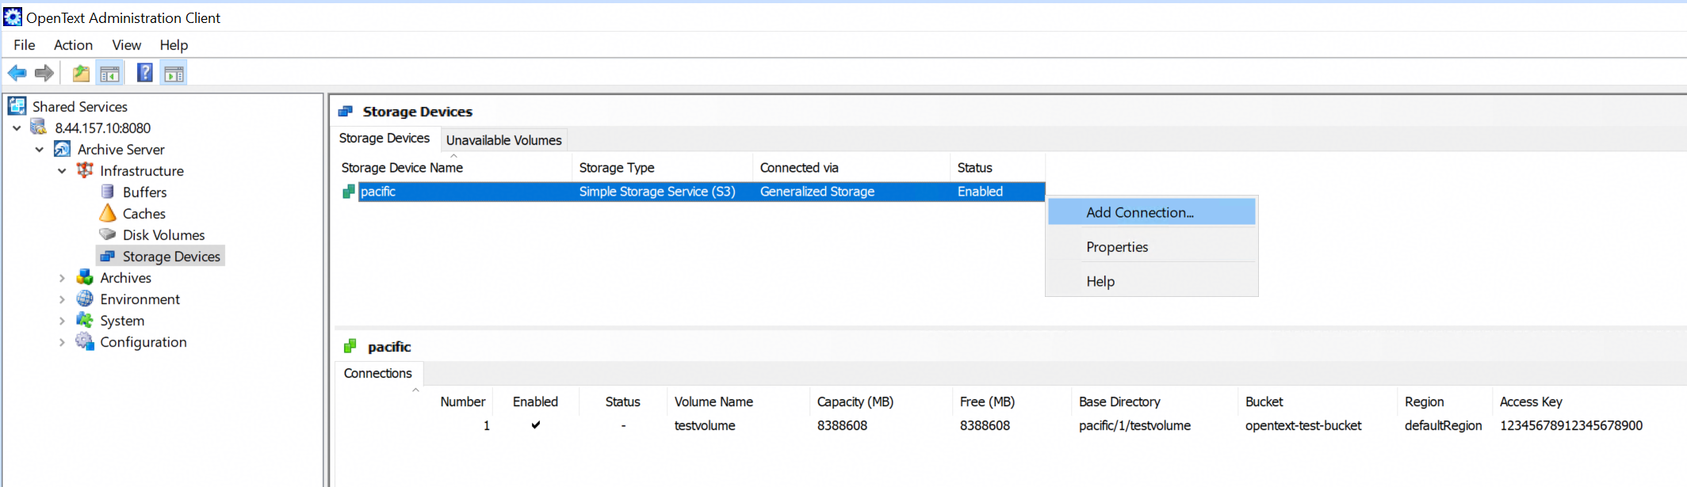The width and height of the screenshot is (1687, 487).
Task: Click the System node icon
Action: click(85, 320)
